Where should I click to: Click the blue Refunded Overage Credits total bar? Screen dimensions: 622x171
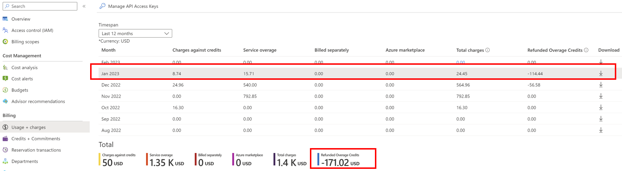(x=318, y=160)
